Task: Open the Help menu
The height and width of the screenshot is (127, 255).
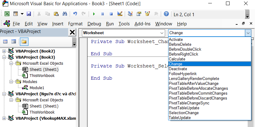Action: tap(182, 24)
